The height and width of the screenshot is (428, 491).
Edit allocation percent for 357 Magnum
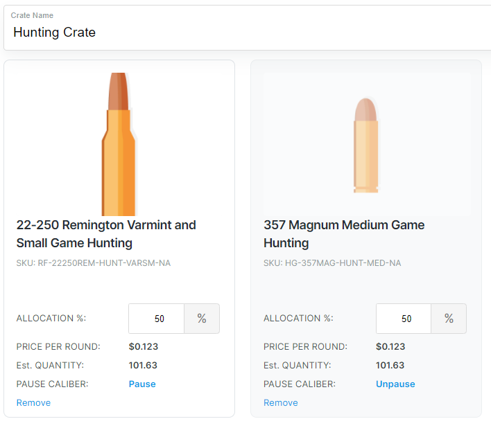point(404,319)
